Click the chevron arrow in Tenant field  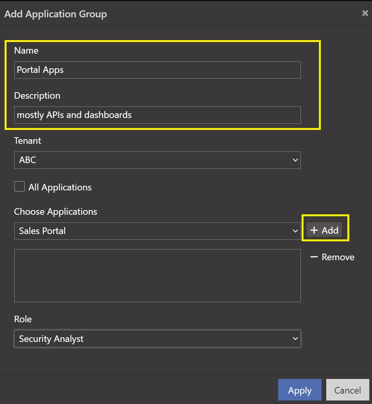pos(295,160)
